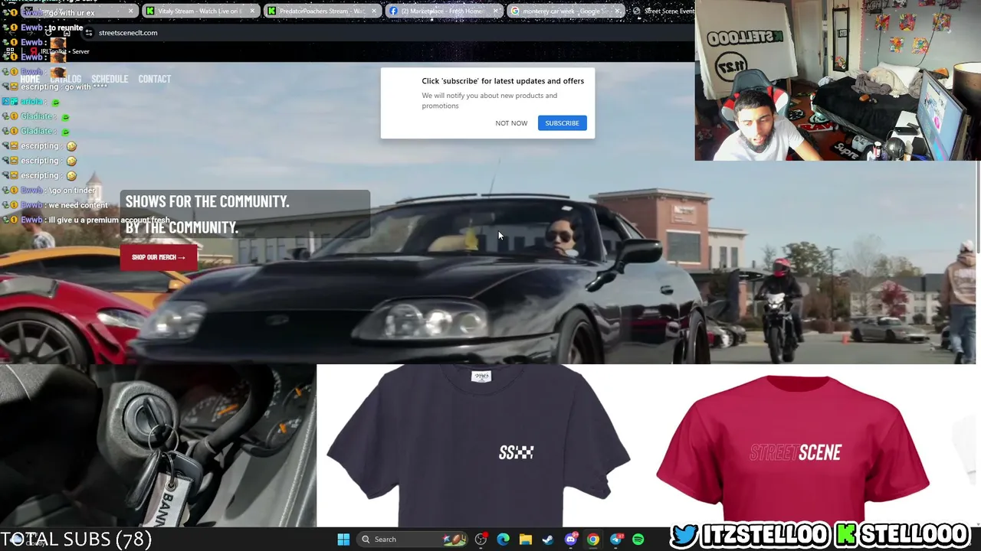
Task: Launch Microsoft Edge from the taskbar
Action: point(503,540)
